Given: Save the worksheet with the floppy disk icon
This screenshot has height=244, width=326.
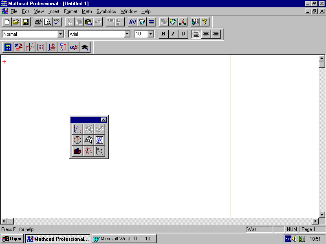Looking at the screenshot, I should coord(26,22).
